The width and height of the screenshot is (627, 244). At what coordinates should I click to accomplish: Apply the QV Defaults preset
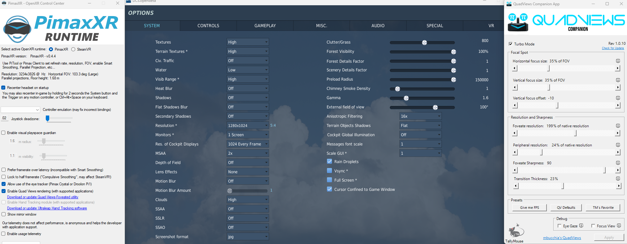pyautogui.click(x=566, y=208)
